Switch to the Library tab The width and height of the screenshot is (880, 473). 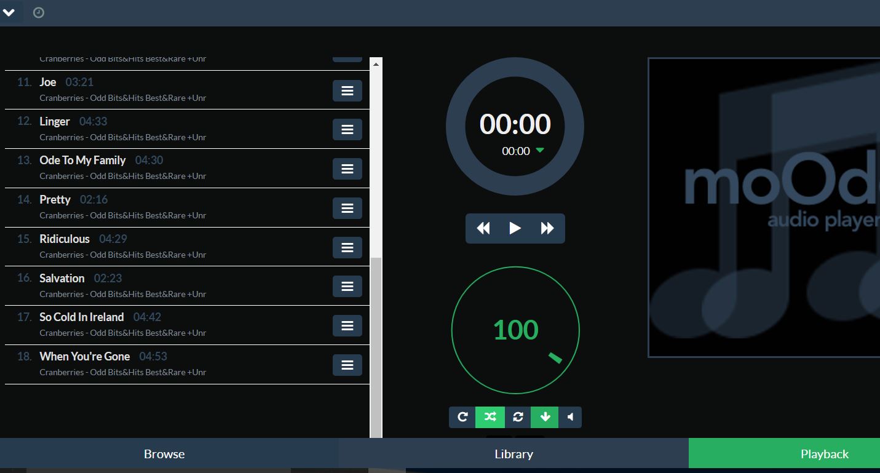click(513, 454)
